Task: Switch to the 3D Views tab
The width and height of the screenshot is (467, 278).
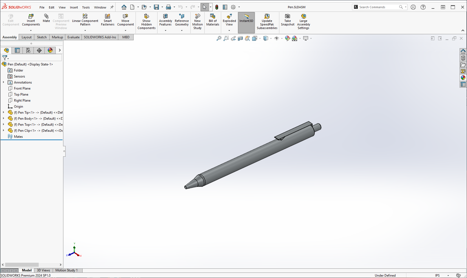Action: pos(43,270)
